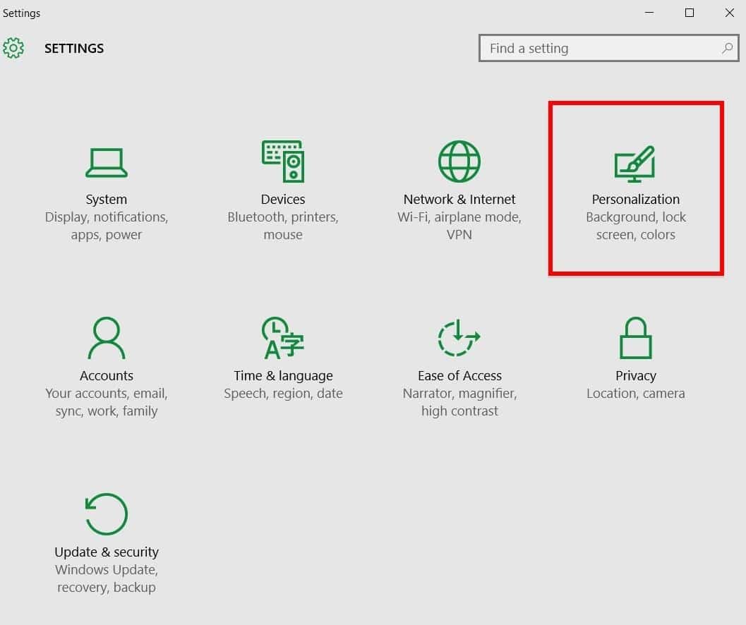Viewport: 746px width, 625px height.
Task: Click the 'Update & security' title text
Action: tap(107, 552)
